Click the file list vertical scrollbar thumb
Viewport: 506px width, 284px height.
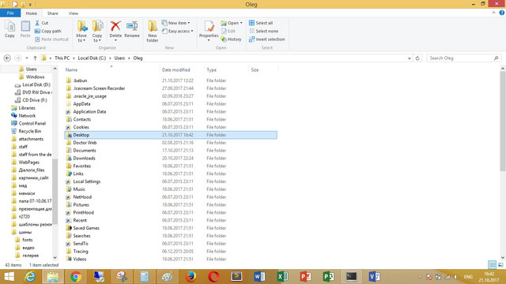[503, 121]
